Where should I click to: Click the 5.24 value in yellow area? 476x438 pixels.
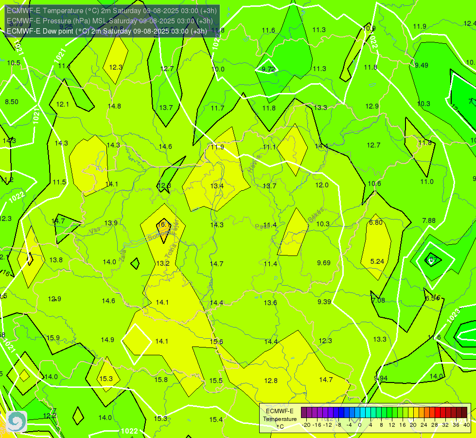(x=377, y=261)
